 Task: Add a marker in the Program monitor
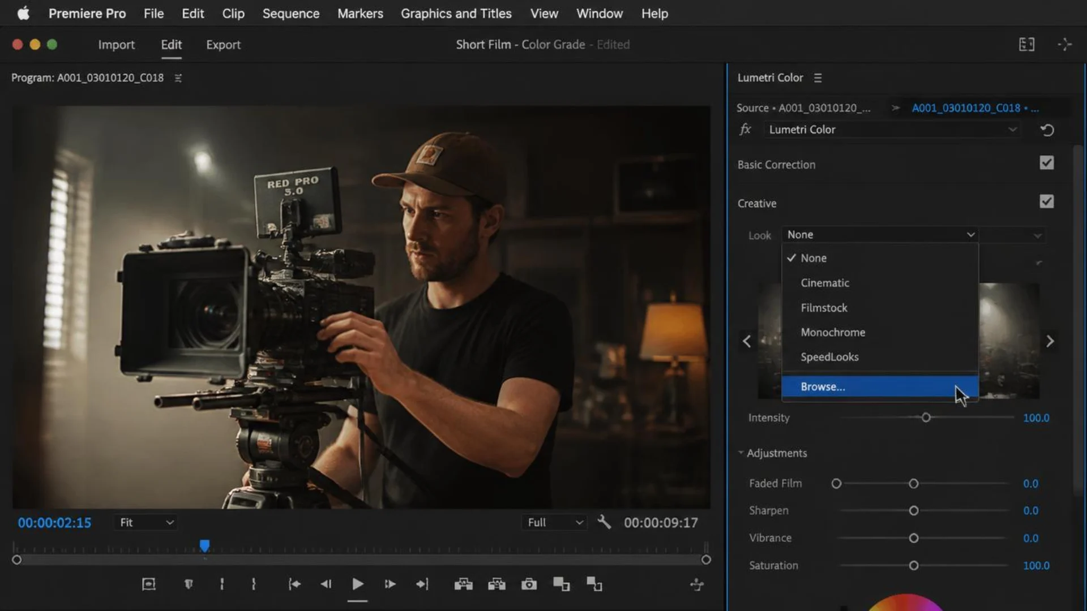click(189, 584)
